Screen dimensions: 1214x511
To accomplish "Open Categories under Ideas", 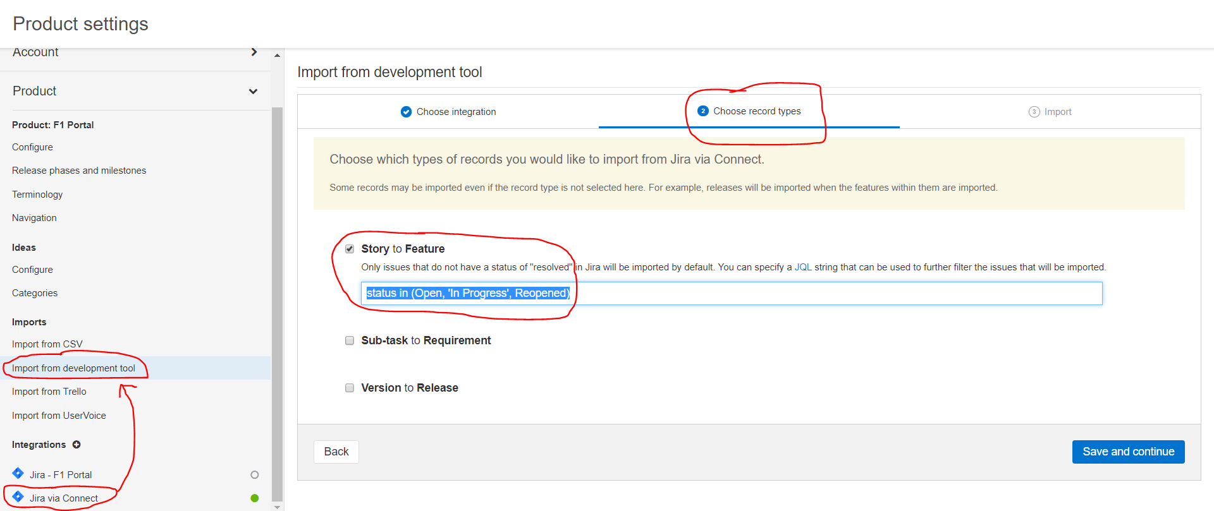I will point(35,293).
